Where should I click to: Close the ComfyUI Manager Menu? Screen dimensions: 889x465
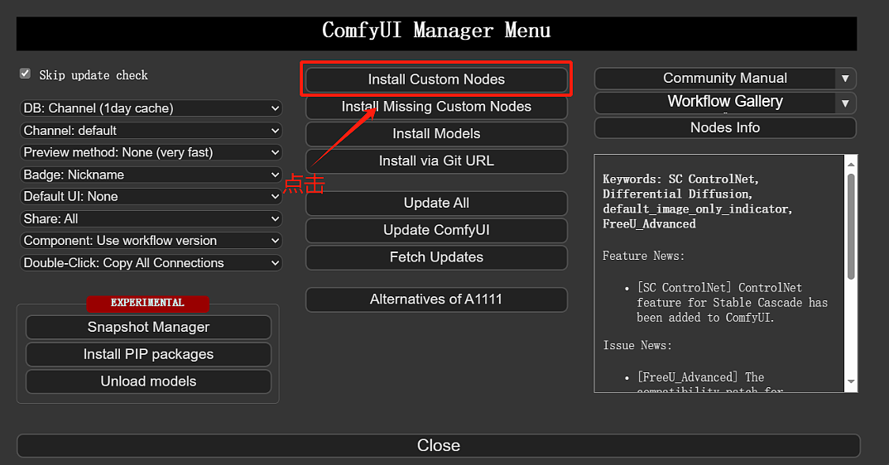click(438, 446)
